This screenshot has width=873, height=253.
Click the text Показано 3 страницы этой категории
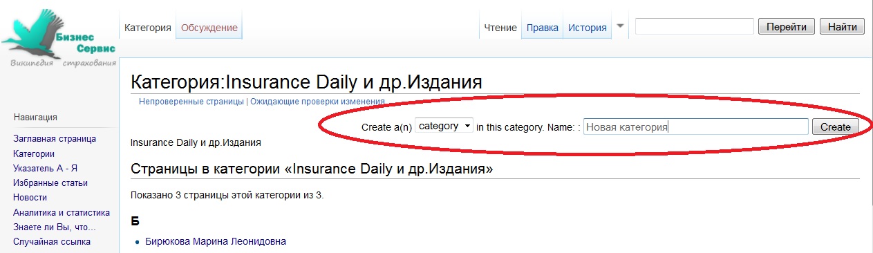(x=227, y=195)
